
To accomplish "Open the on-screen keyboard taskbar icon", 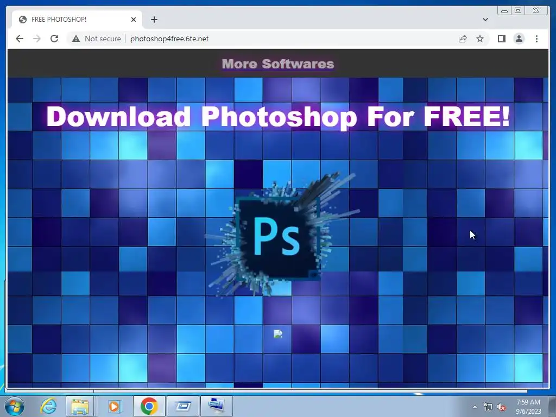I will pos(217,406).
